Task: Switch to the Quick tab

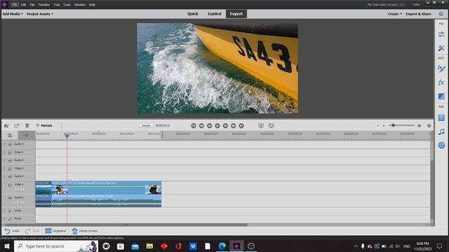Action: [x=193, y=14]
